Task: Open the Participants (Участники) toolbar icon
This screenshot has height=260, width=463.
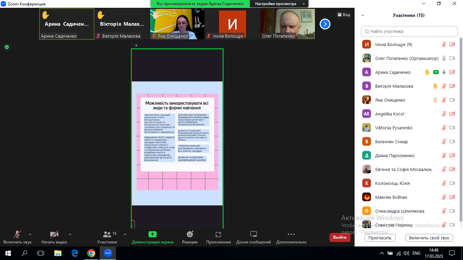Action: tap(107, 234)
